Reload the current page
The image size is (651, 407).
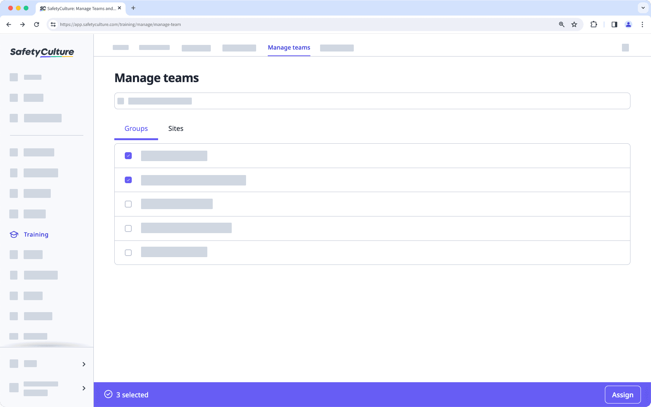[x=36, y=24]
